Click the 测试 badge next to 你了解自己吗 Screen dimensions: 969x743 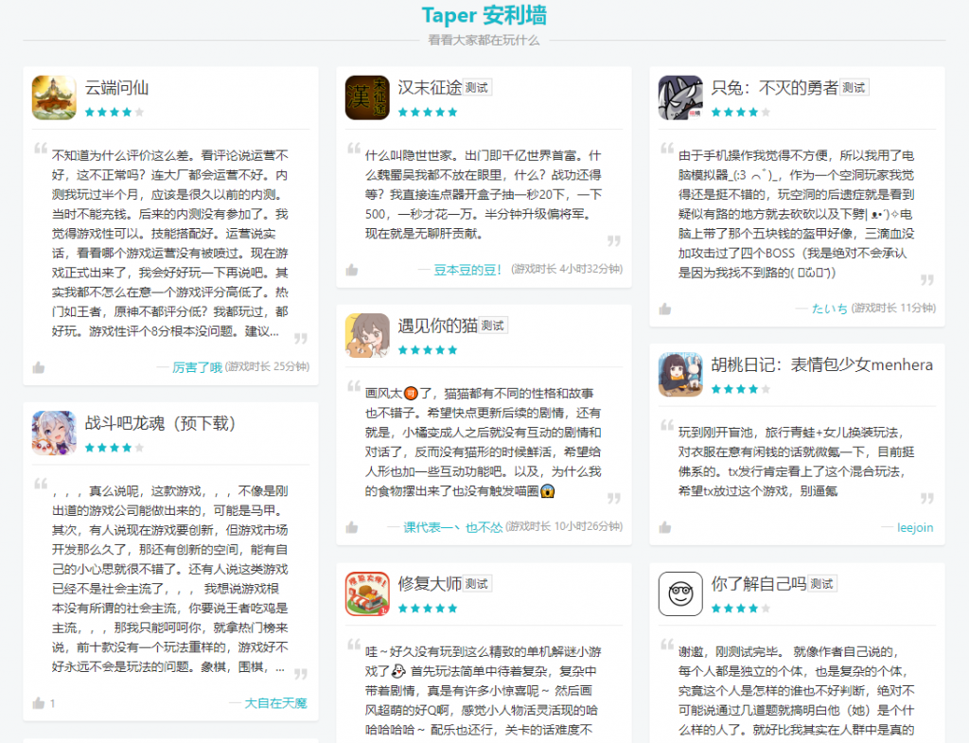[x=820, y=584]
